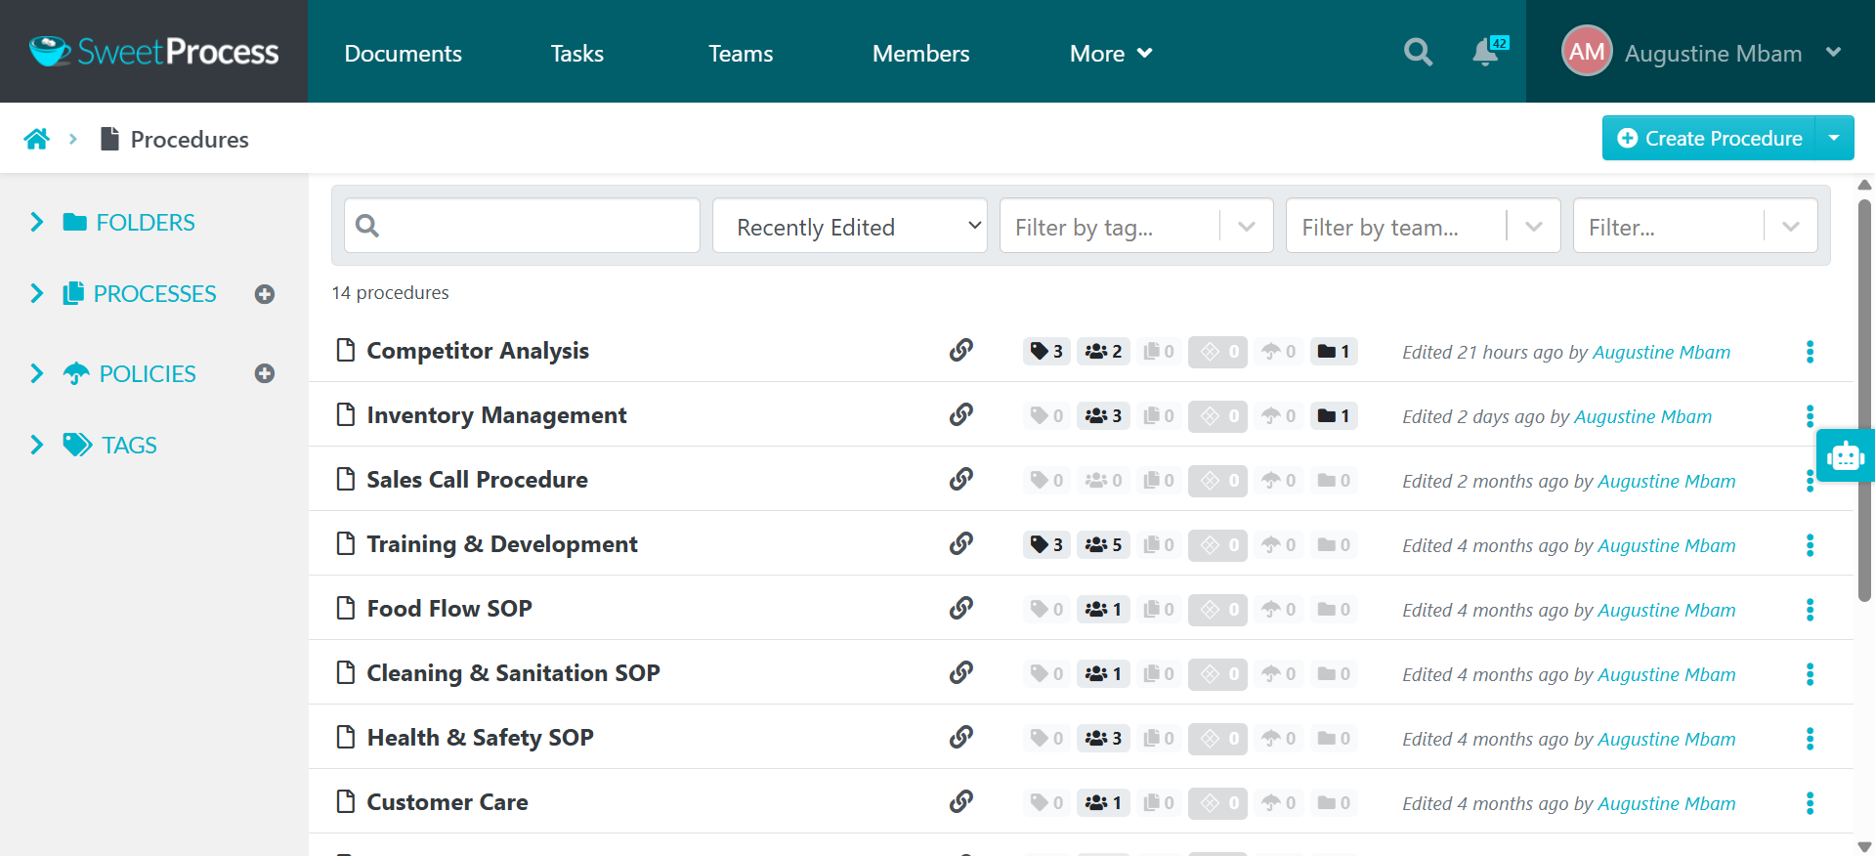This screenshot has width=1875, height=856.
Task: Open the Filter by tag dropdown
Action: pyautogui.click(x=1135, y=227)
